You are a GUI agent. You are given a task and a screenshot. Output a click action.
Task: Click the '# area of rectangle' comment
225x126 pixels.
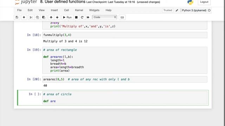click(x=60, y=50)
